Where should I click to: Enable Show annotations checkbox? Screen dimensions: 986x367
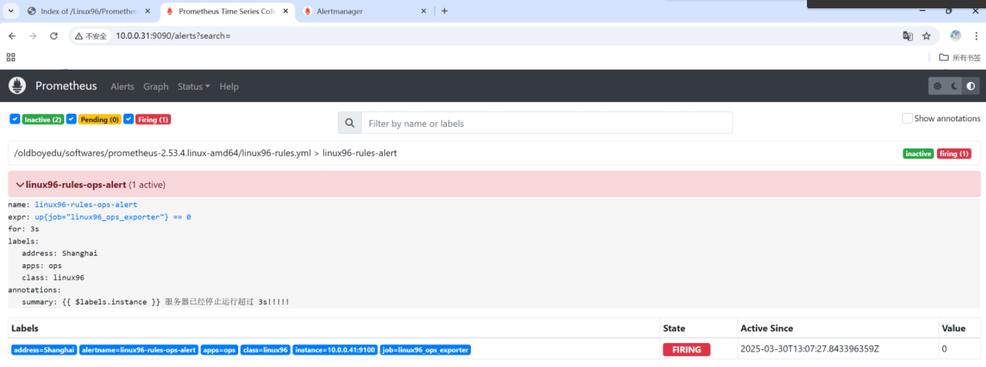pos(908,118)
